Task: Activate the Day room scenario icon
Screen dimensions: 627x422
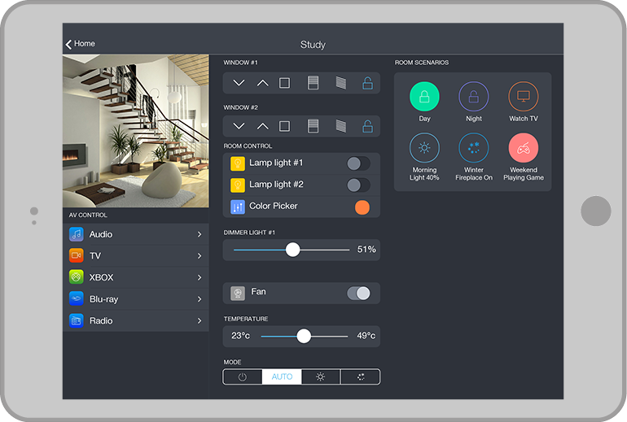Action: pos(424,97)
